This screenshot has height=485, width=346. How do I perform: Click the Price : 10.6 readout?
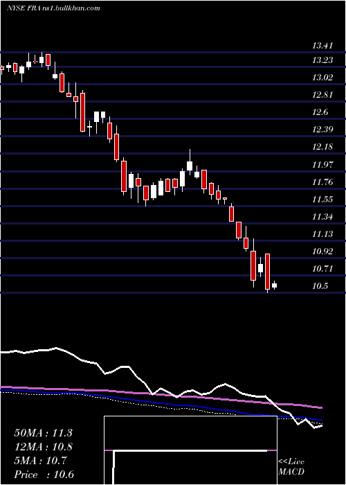click(x=44, y=475)
